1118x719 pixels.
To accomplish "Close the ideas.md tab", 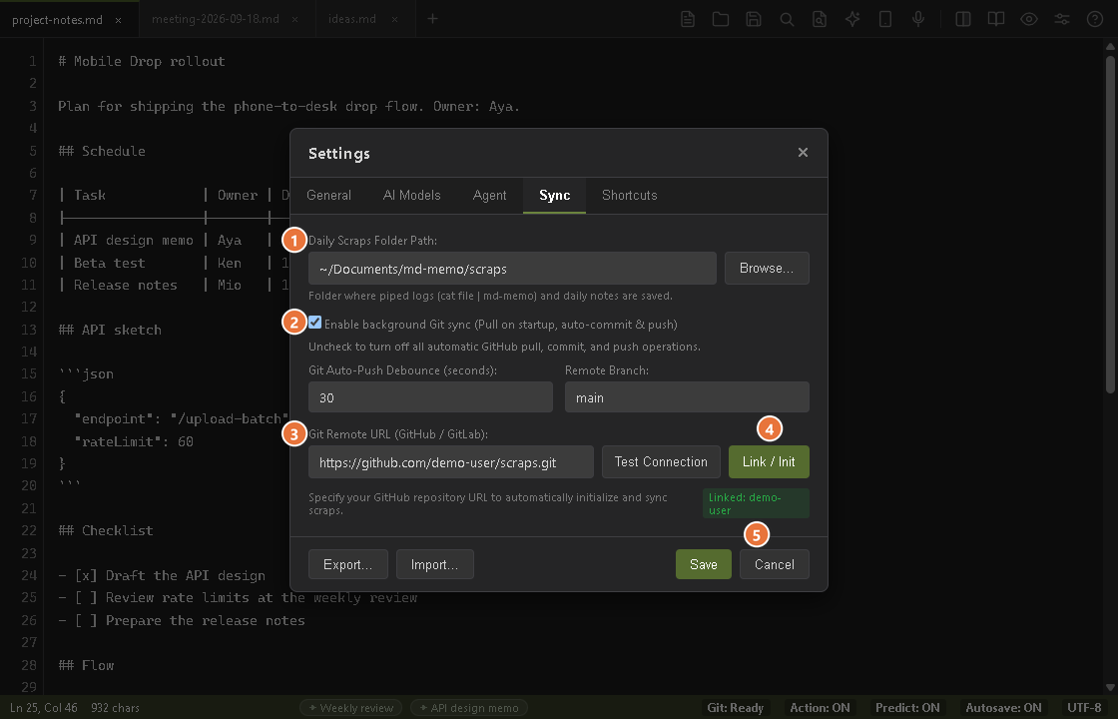I will click(394, 20).
